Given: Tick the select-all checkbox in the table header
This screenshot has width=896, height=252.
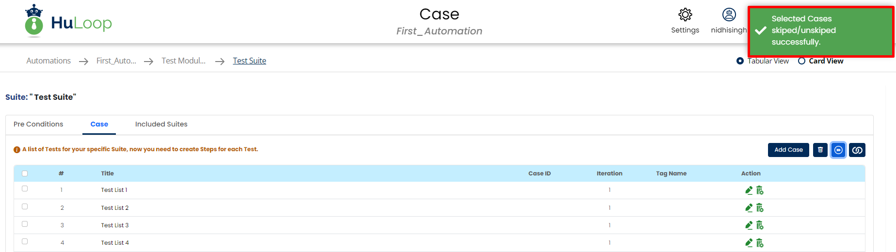Looking at the screenshot, I should coord(25,173).
